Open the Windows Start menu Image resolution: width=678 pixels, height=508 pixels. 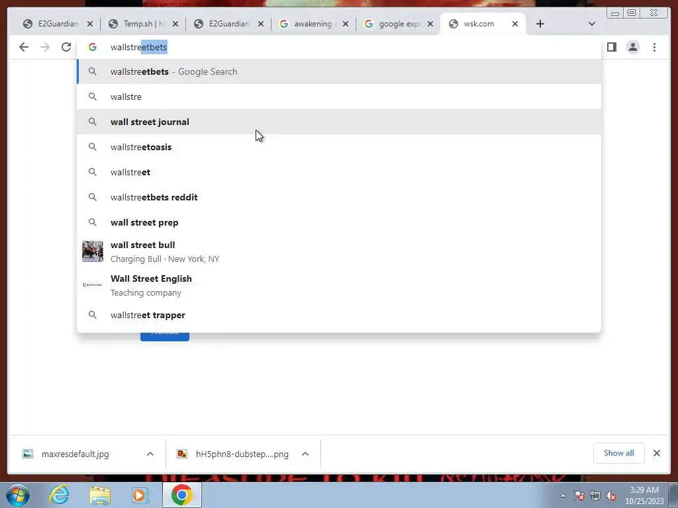tap(18, 495)
